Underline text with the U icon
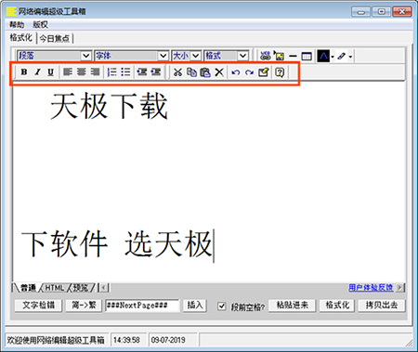418x352 pixels. click(x=51, y=72)
